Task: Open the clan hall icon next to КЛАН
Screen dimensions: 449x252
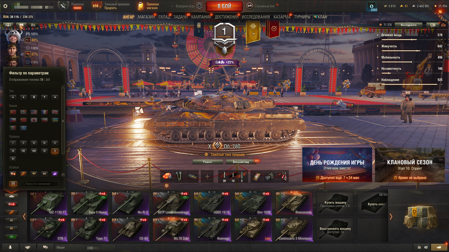Action: [x=315, y=17]
